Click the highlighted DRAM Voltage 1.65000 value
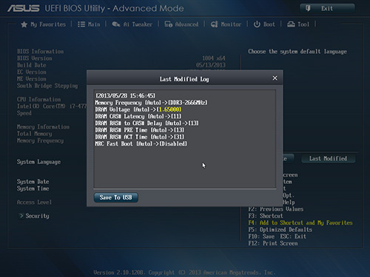Viewport: 370px width, 277px height. (170, 109)
